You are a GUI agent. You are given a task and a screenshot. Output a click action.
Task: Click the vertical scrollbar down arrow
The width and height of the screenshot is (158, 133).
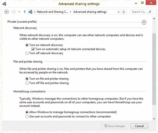coord(154,119)
